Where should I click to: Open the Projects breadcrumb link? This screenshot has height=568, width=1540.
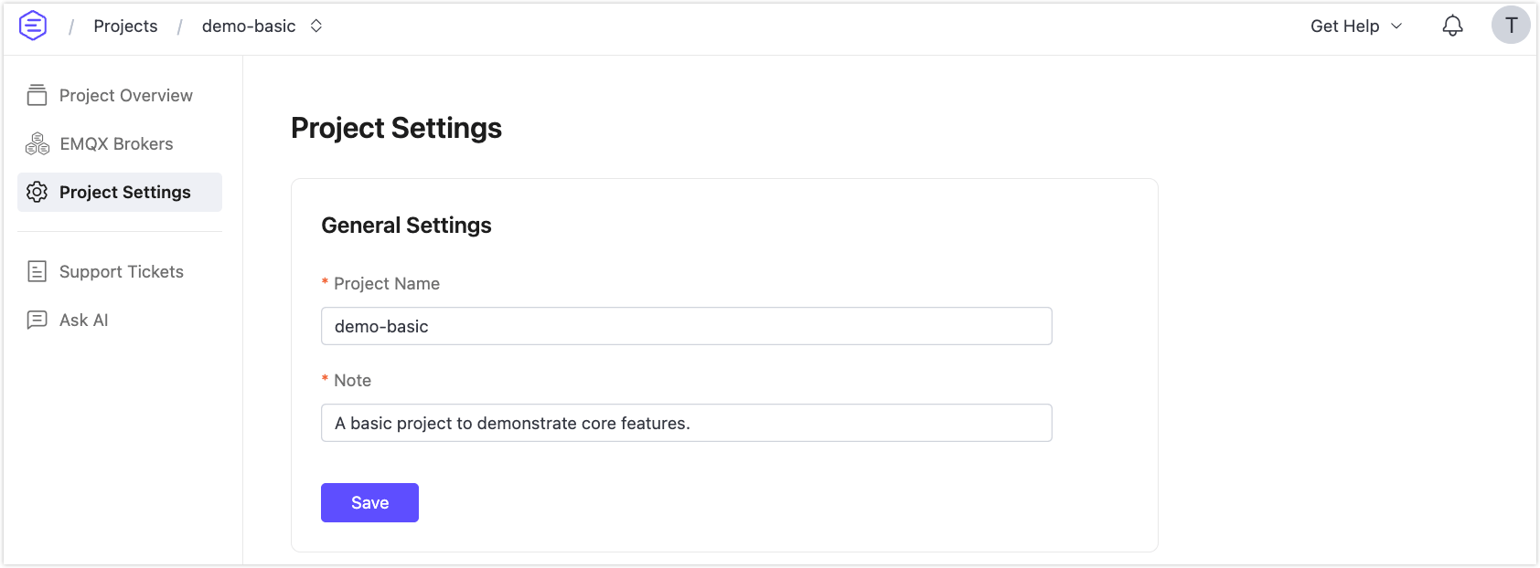pyautogui.click(x=125, y=26)
